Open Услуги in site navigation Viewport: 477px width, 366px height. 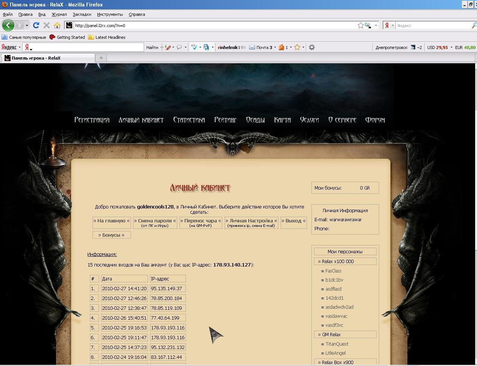(x=309, y=120)
